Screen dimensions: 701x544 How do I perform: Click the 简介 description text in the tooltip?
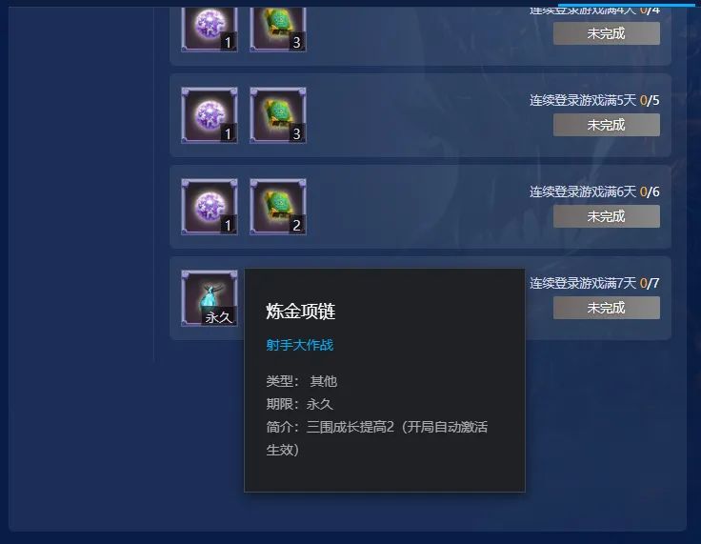point(377,438)
